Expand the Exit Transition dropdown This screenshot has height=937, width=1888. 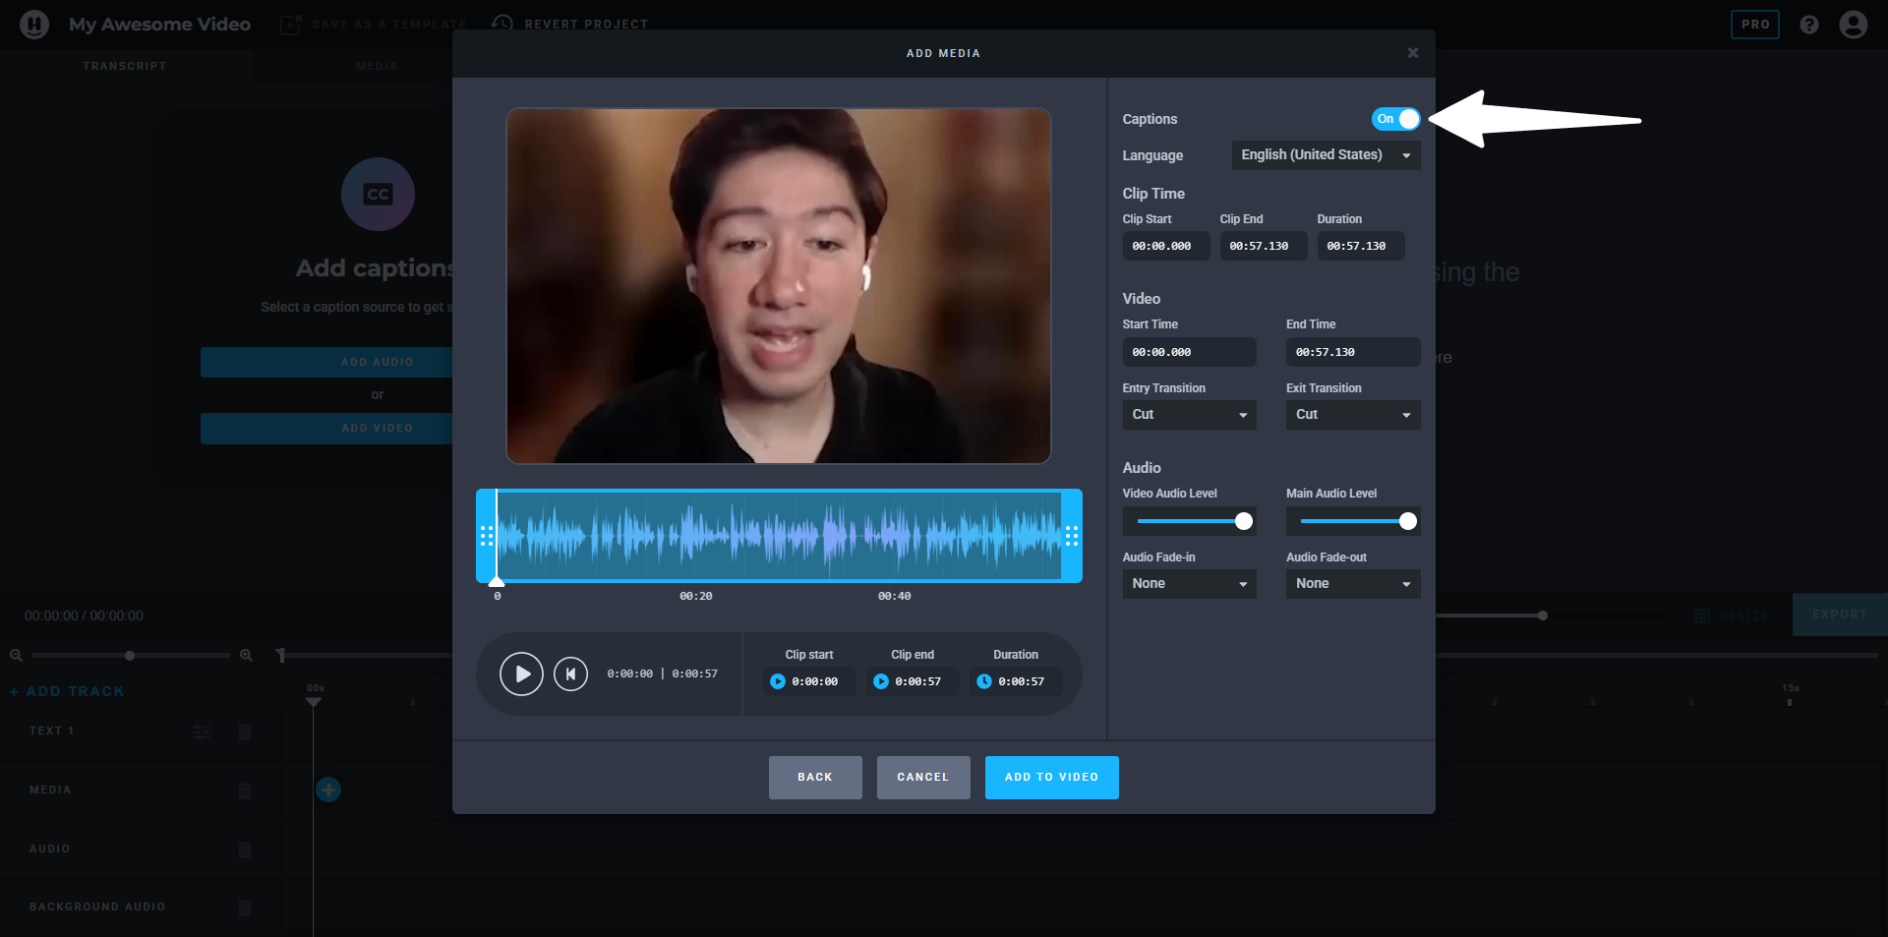tap(1352, 415)
